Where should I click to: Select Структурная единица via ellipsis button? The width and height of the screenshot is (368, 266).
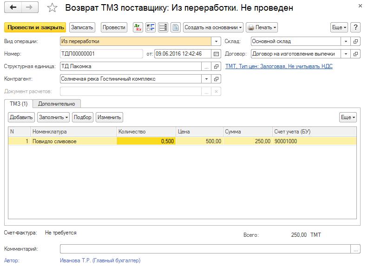click(x=206, y=67)
